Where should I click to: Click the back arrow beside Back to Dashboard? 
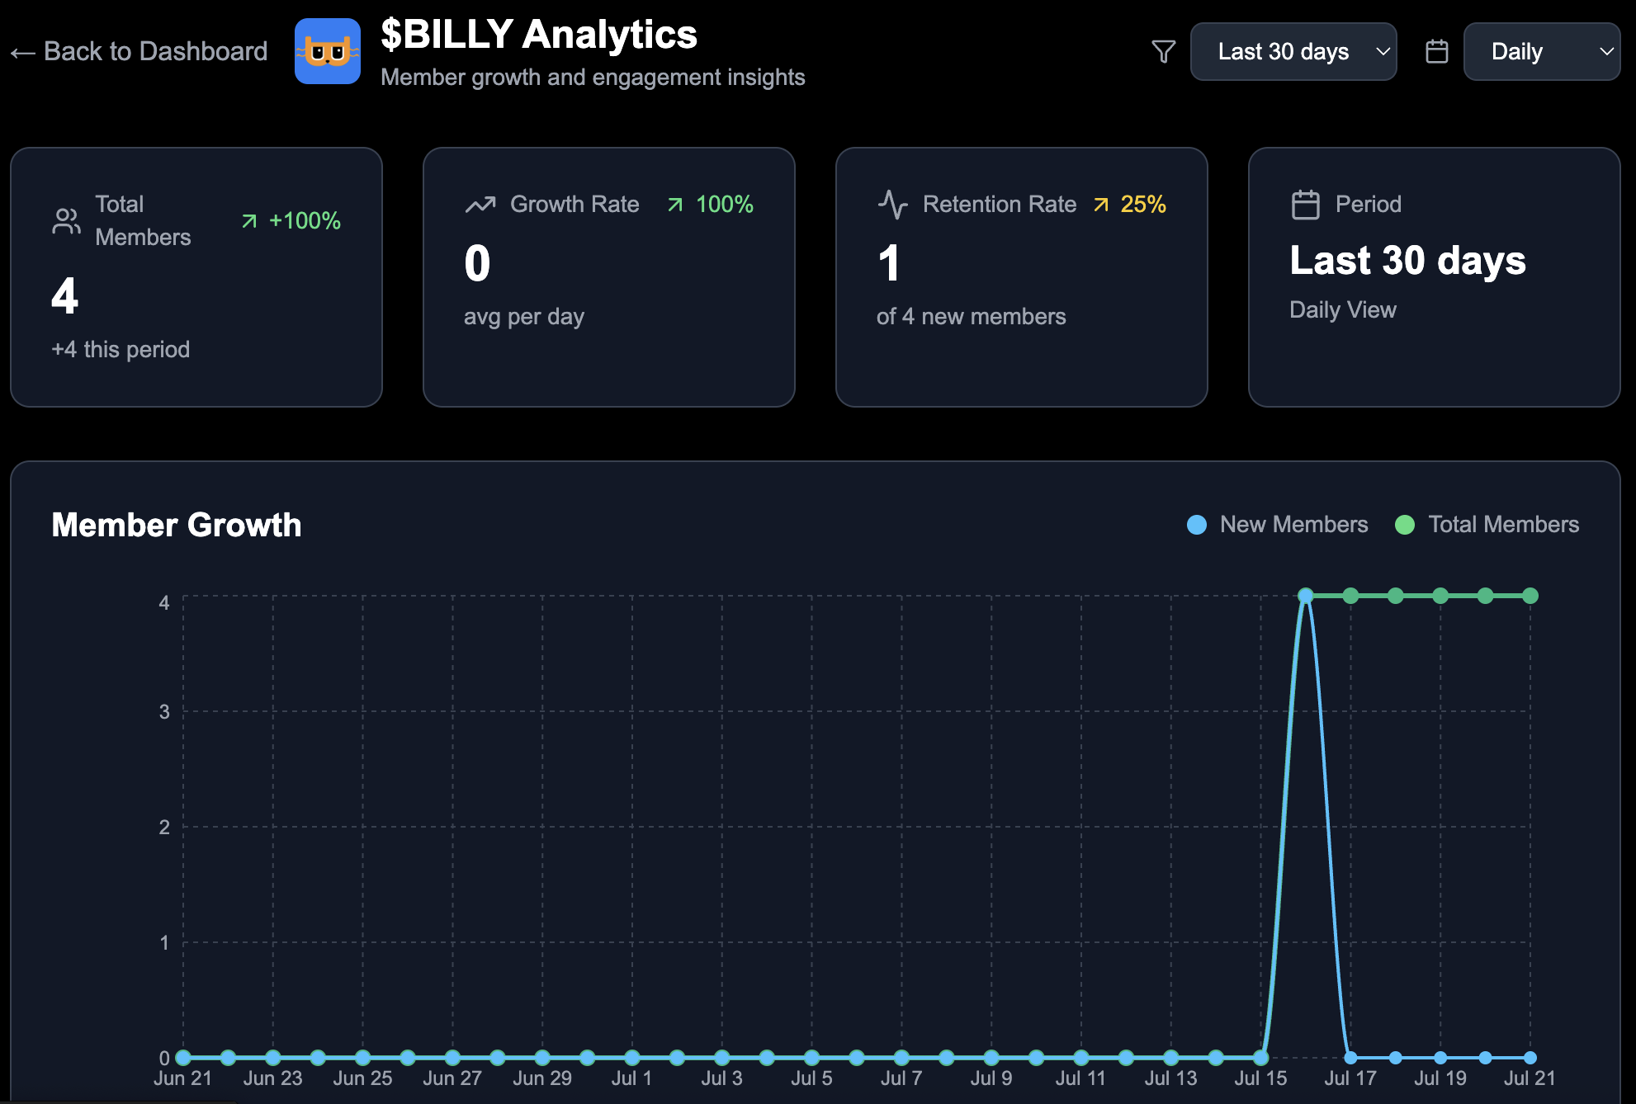pyautogui.click(x=21, y=51)
